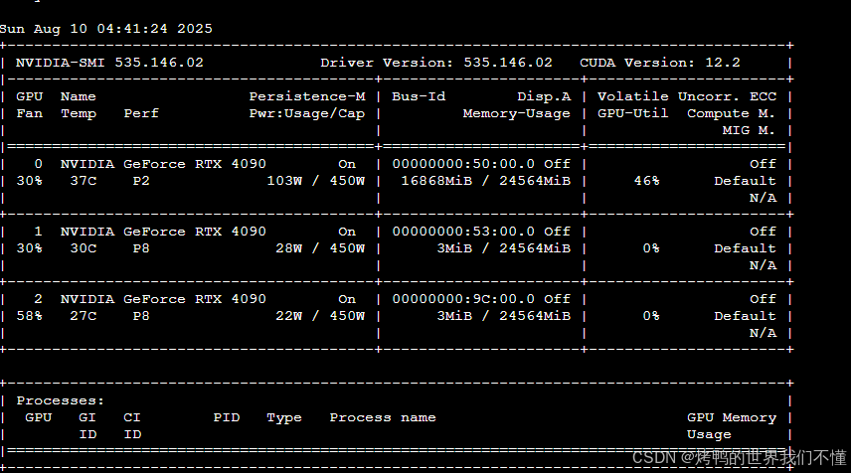Screen dimensions: 851x473
Task: Click the "CUDA Version: 12.2" text
Action: point(660,63)
